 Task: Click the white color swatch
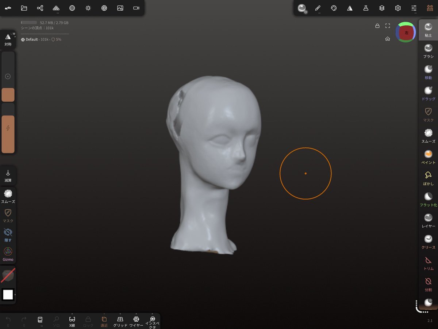8,294
